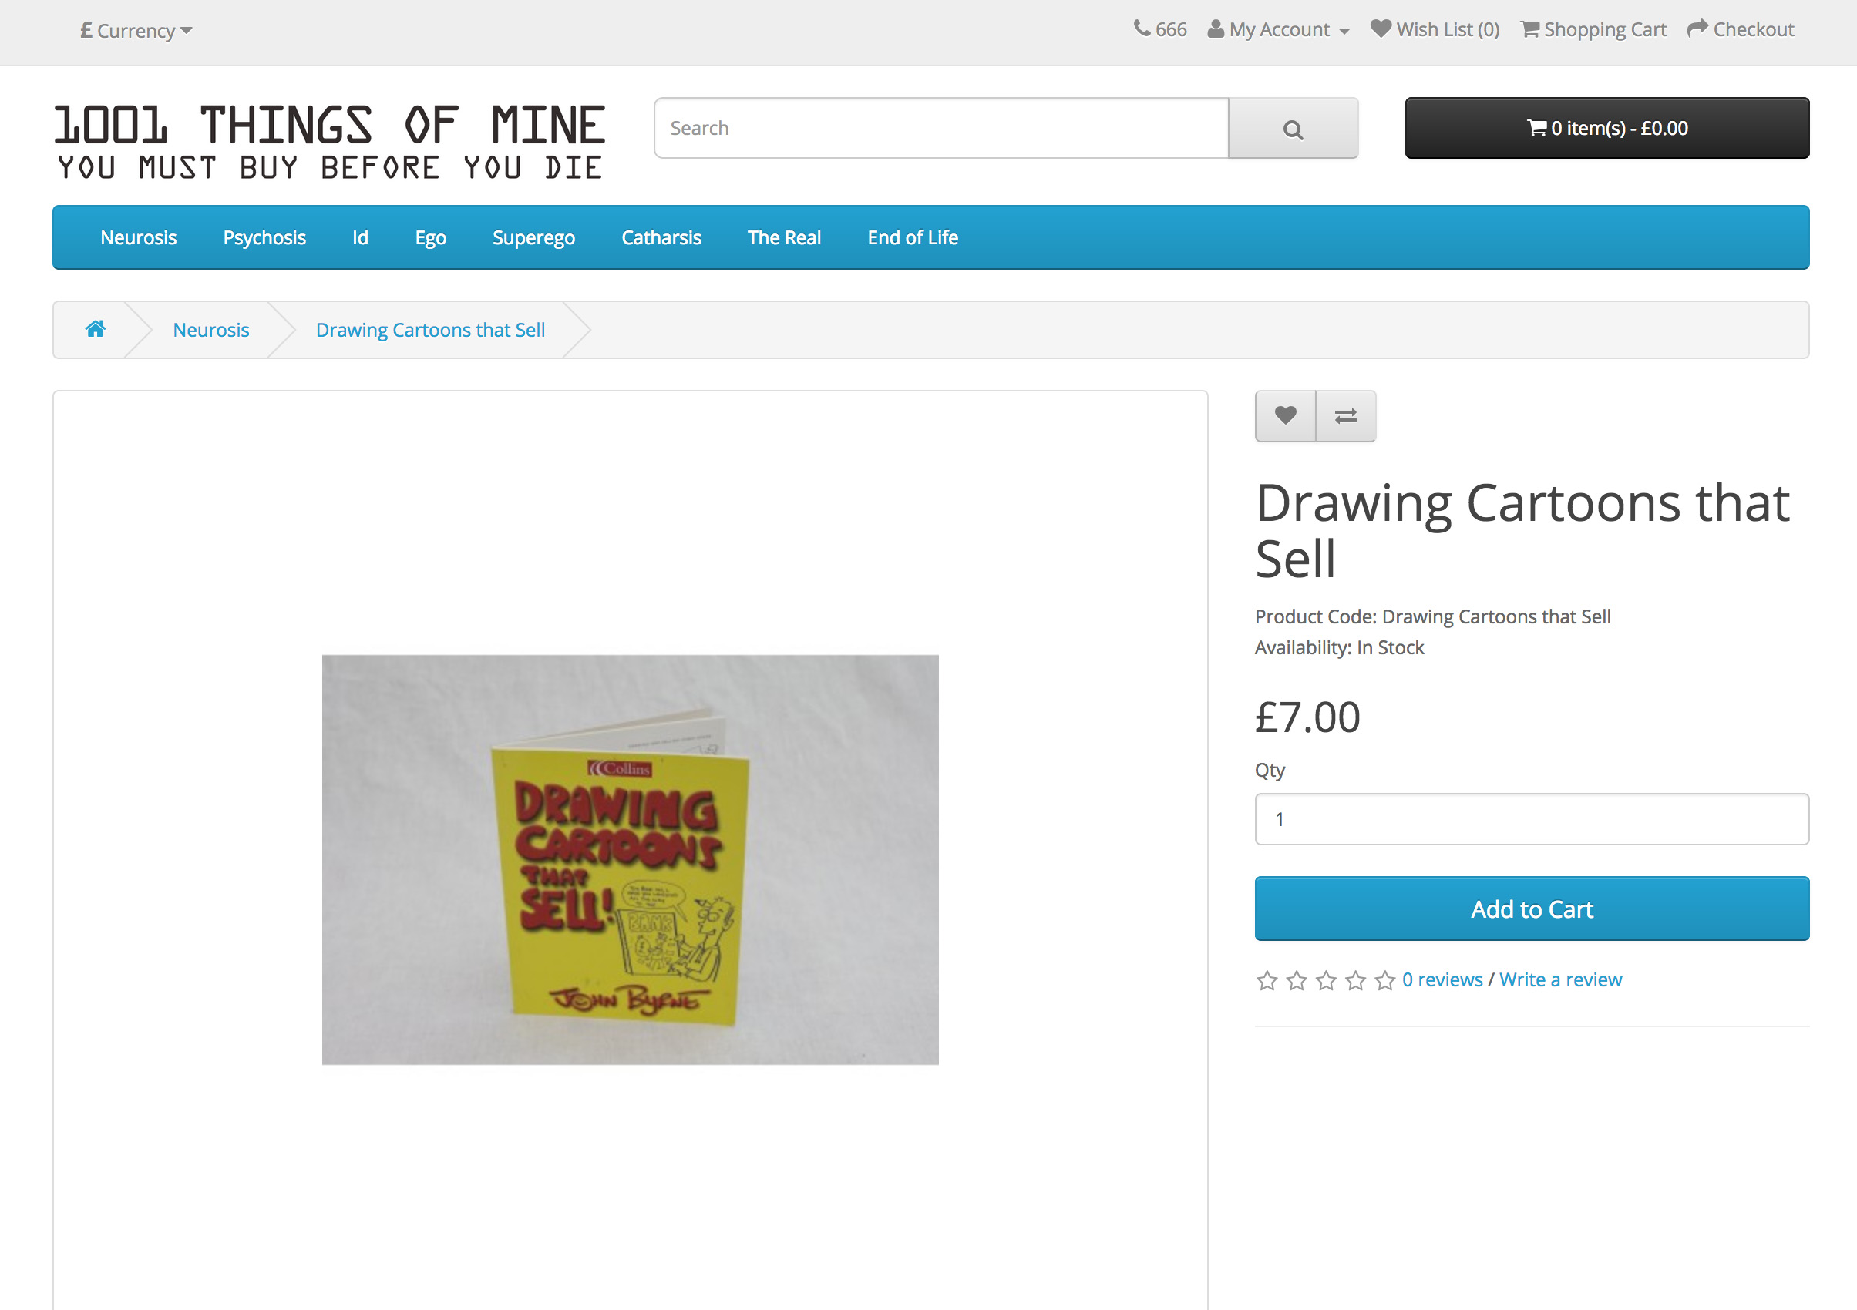
Task: Select the End of Life menu item
Action: (x=913, y=238)
